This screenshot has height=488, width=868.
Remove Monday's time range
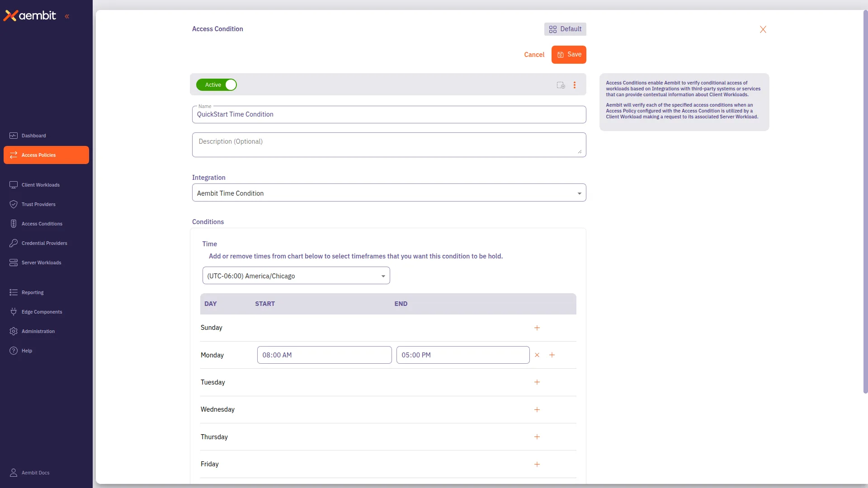point(537,355)
